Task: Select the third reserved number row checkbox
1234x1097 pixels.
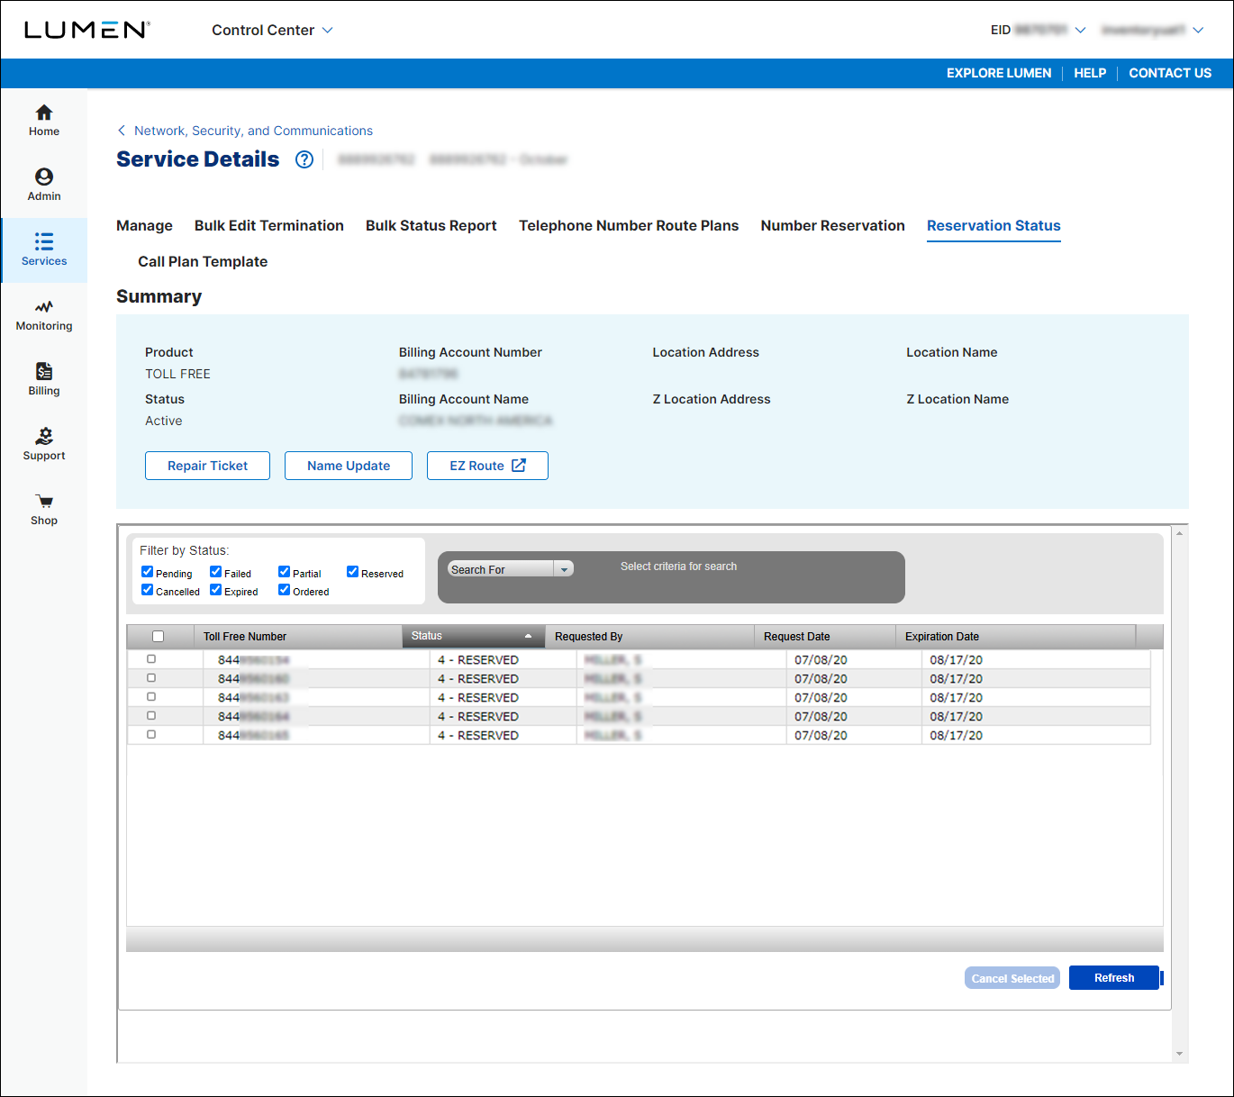Action: pos(151,697)
